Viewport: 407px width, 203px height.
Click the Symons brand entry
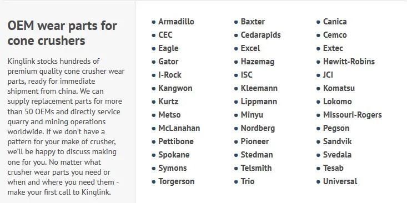click(173, 168)
